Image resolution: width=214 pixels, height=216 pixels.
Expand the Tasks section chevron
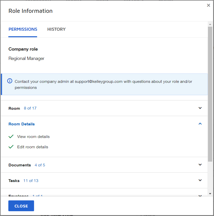(200, 180)
